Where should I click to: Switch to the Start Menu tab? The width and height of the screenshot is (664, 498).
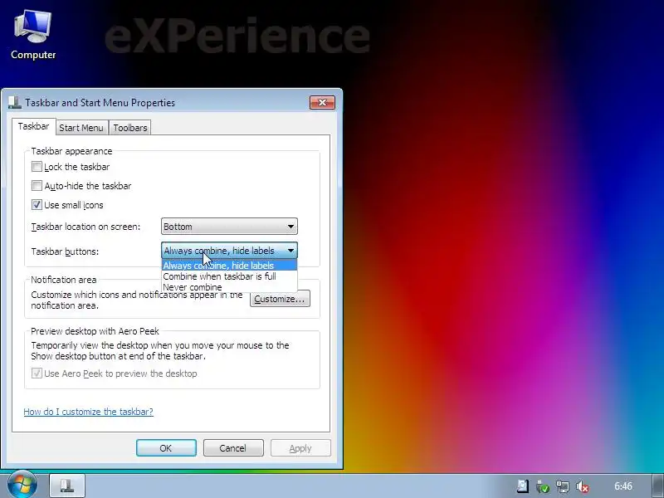pos(81,128)
